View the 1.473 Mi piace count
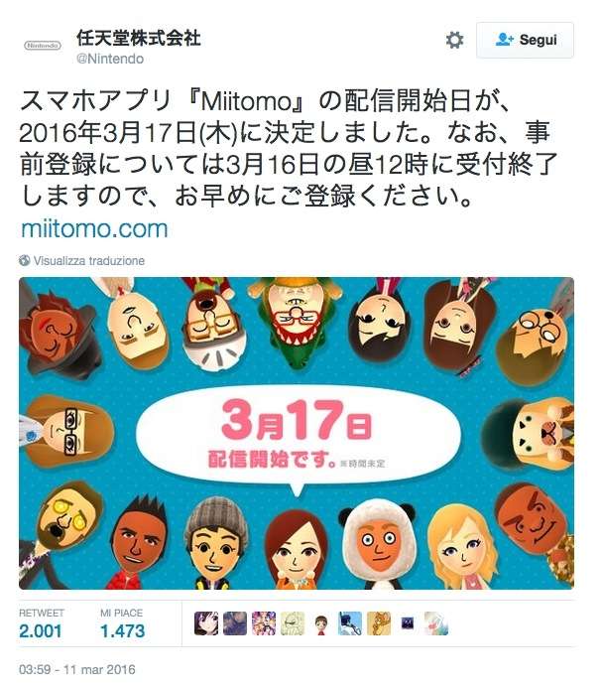This screenshot has width=602, height=688. click(122, 631)
